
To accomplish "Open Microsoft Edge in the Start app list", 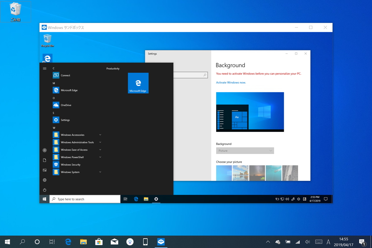I will pyautogui.click(x=65, y=90).
